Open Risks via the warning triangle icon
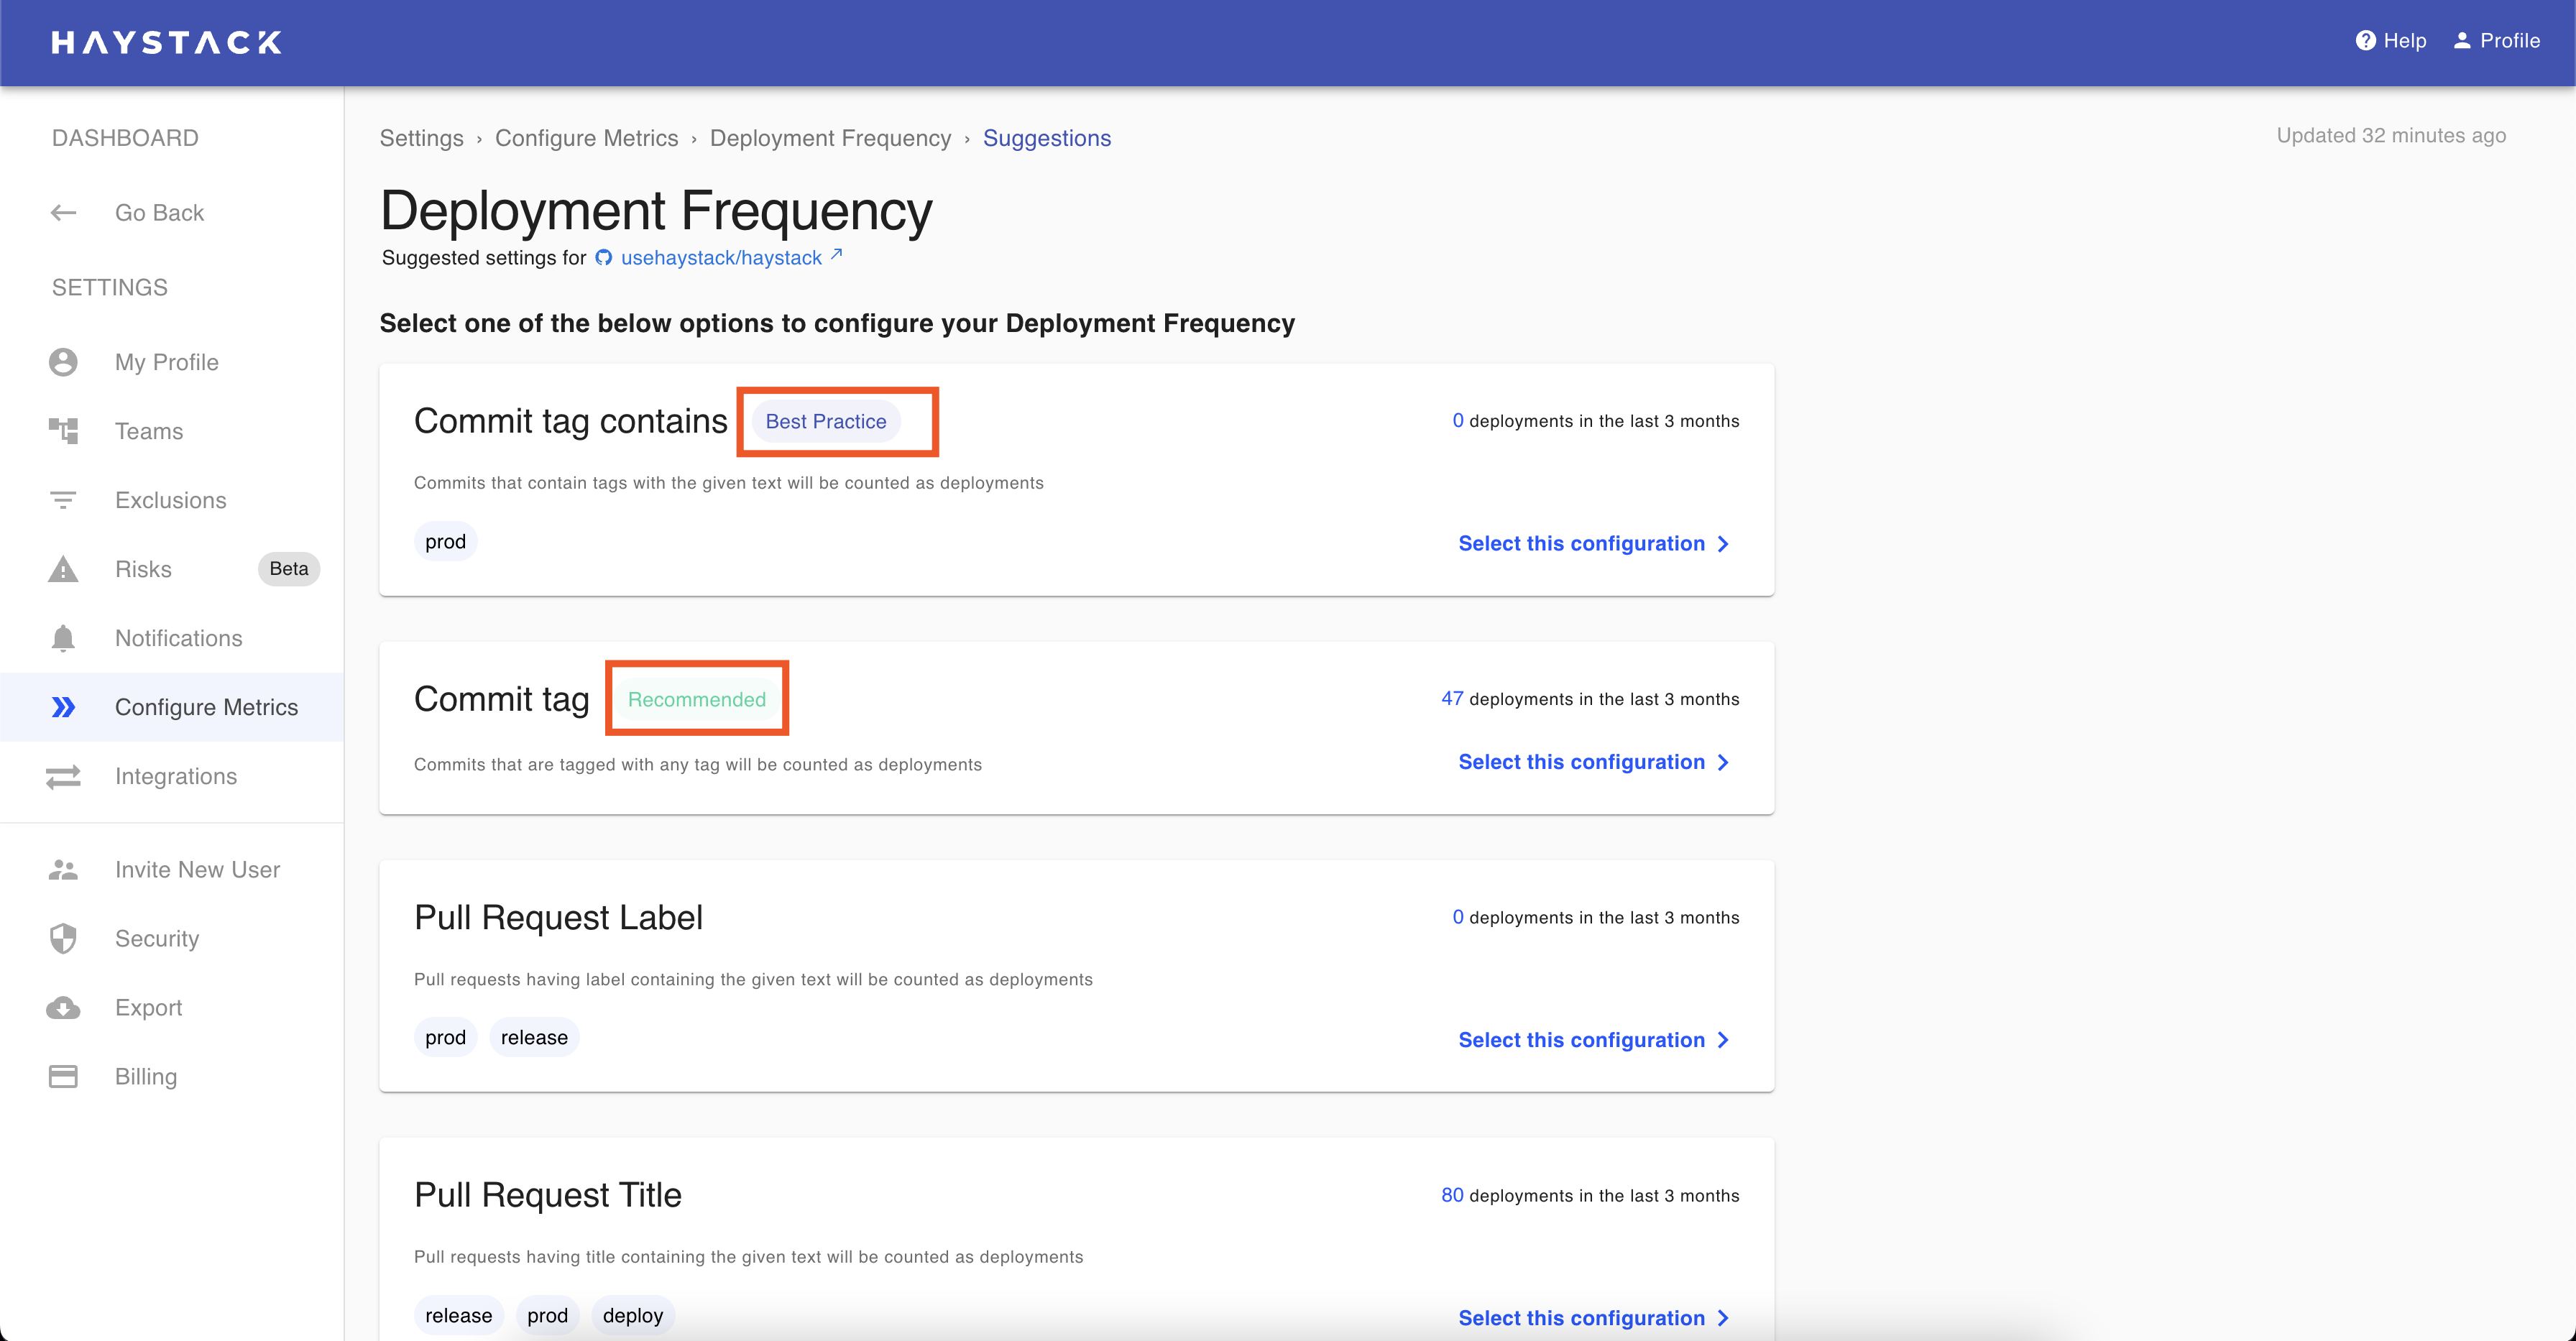The width and height of the screenshot is (2576, 1341). click(x=63, y=569)
